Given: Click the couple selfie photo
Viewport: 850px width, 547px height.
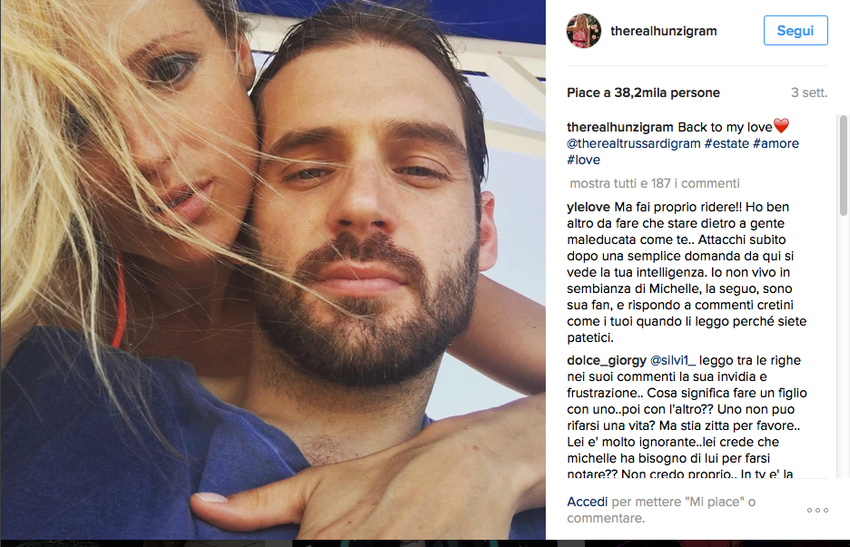Looking at the screenshot, I should [272, 269].
